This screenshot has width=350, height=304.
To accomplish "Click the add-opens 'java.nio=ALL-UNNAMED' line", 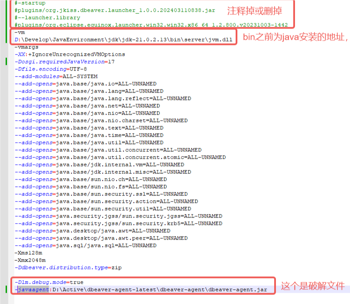I will click(87, 113).
